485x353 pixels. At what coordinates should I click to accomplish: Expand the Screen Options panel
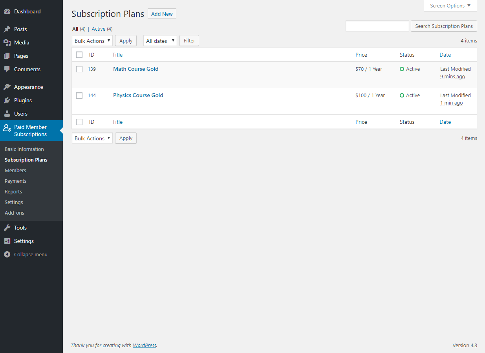450,6
